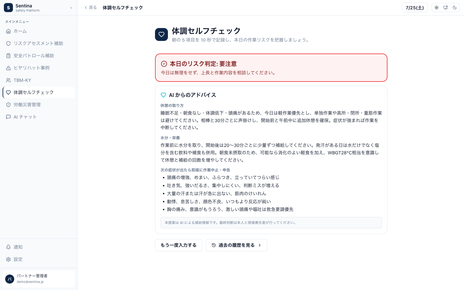Click the clipboard icon for safety patrol
Screen dimensions: 465x290
(x=8, y=56)
